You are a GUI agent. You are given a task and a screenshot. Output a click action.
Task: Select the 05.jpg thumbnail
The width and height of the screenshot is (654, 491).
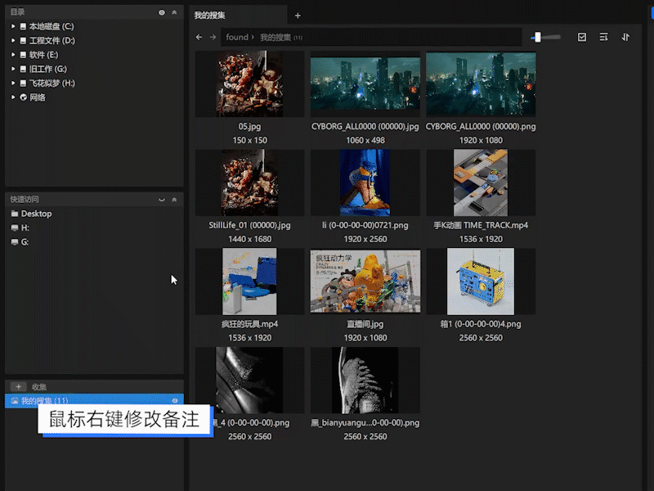pyautogui.click(x=249, y=84)
